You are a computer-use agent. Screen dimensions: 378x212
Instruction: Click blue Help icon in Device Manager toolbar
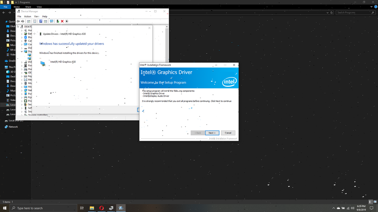(x=41, y=22)
